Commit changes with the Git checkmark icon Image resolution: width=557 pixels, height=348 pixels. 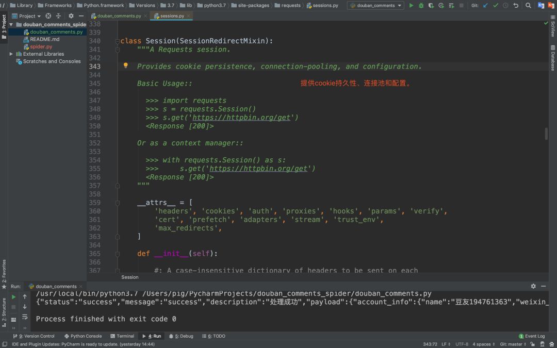click(496, 5)
